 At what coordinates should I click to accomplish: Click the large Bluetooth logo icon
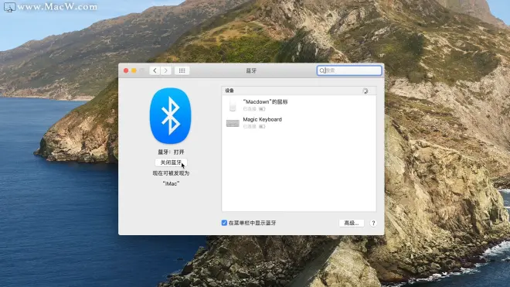171,115
